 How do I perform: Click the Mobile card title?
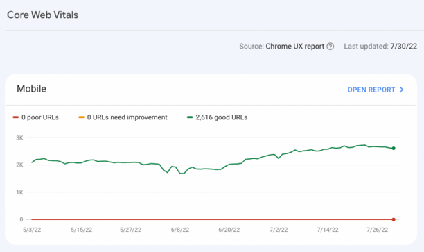31,89
